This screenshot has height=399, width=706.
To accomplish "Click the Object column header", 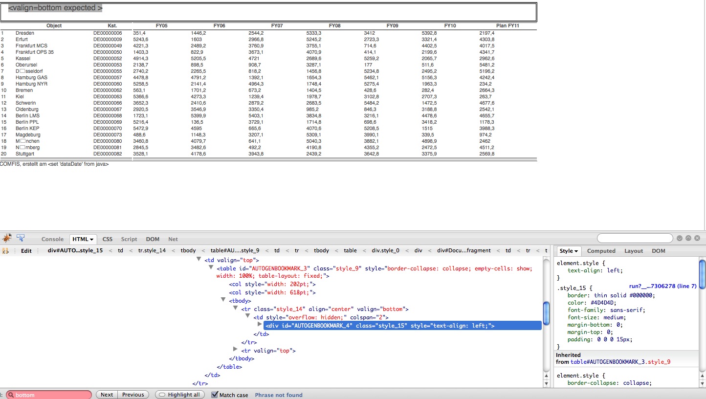I will [54, 25].
